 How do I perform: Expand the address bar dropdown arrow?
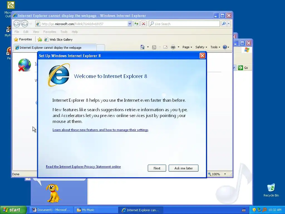[x=130, y=24]
